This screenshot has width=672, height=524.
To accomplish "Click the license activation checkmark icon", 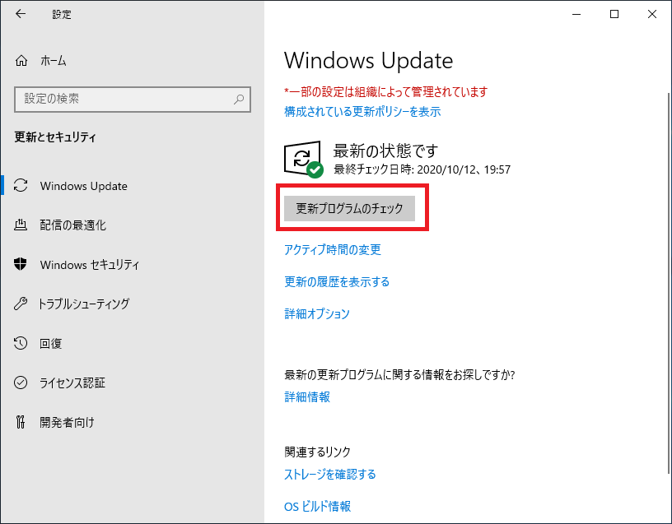I will 20,383.
